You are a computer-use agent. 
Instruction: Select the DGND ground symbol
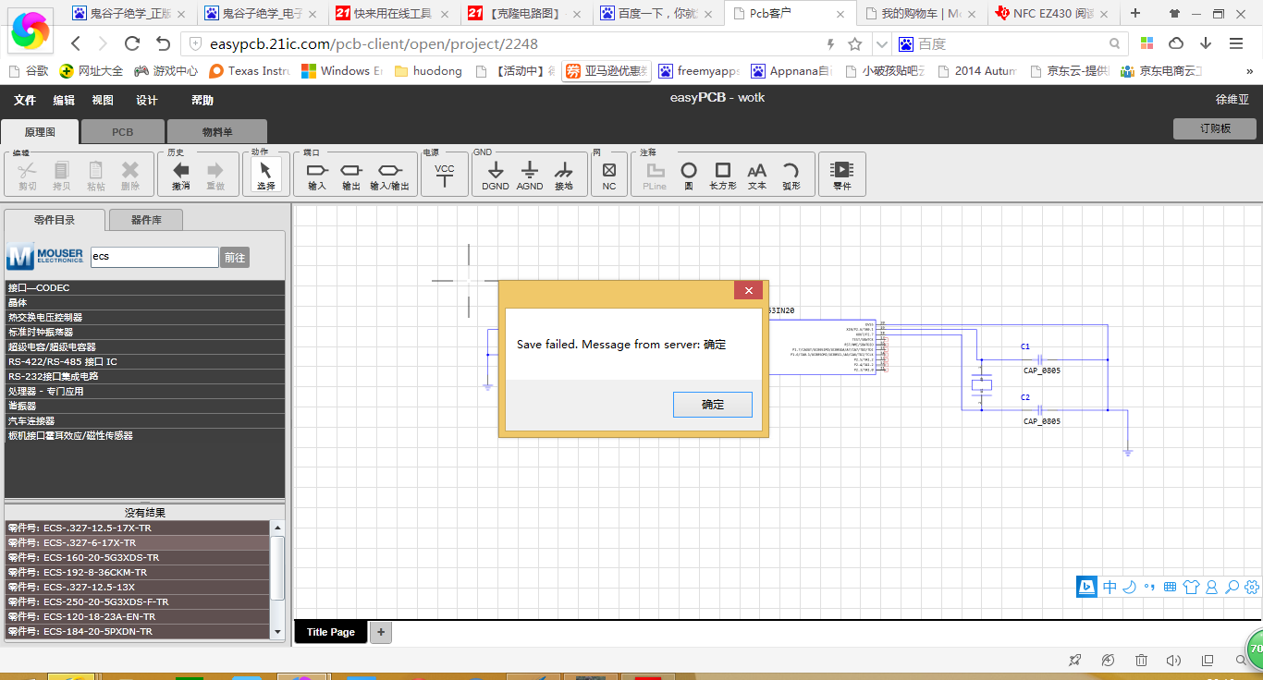[x=496, y=174]
